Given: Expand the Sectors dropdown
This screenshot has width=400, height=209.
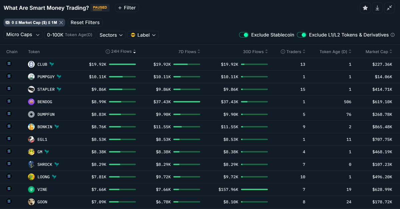Looking at the screenshot, I should 111,35.
